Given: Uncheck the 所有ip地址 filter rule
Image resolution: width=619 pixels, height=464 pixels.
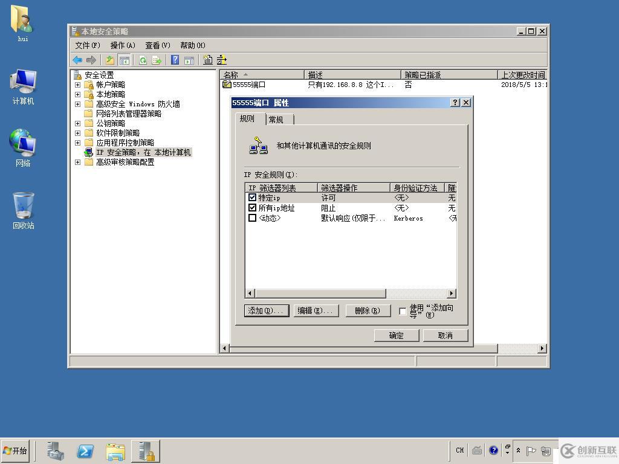Looking at the screenshot, I should click(x=252, y=208).
